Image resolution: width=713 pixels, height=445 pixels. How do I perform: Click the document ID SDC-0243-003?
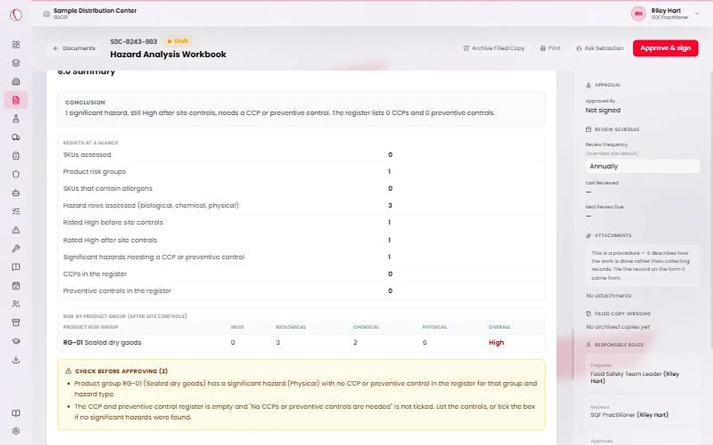(x=134, y=42)
